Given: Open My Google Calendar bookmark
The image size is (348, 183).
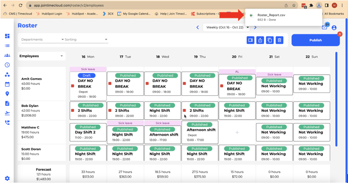Looking at the screenshot, I should [x=134, y=14].
